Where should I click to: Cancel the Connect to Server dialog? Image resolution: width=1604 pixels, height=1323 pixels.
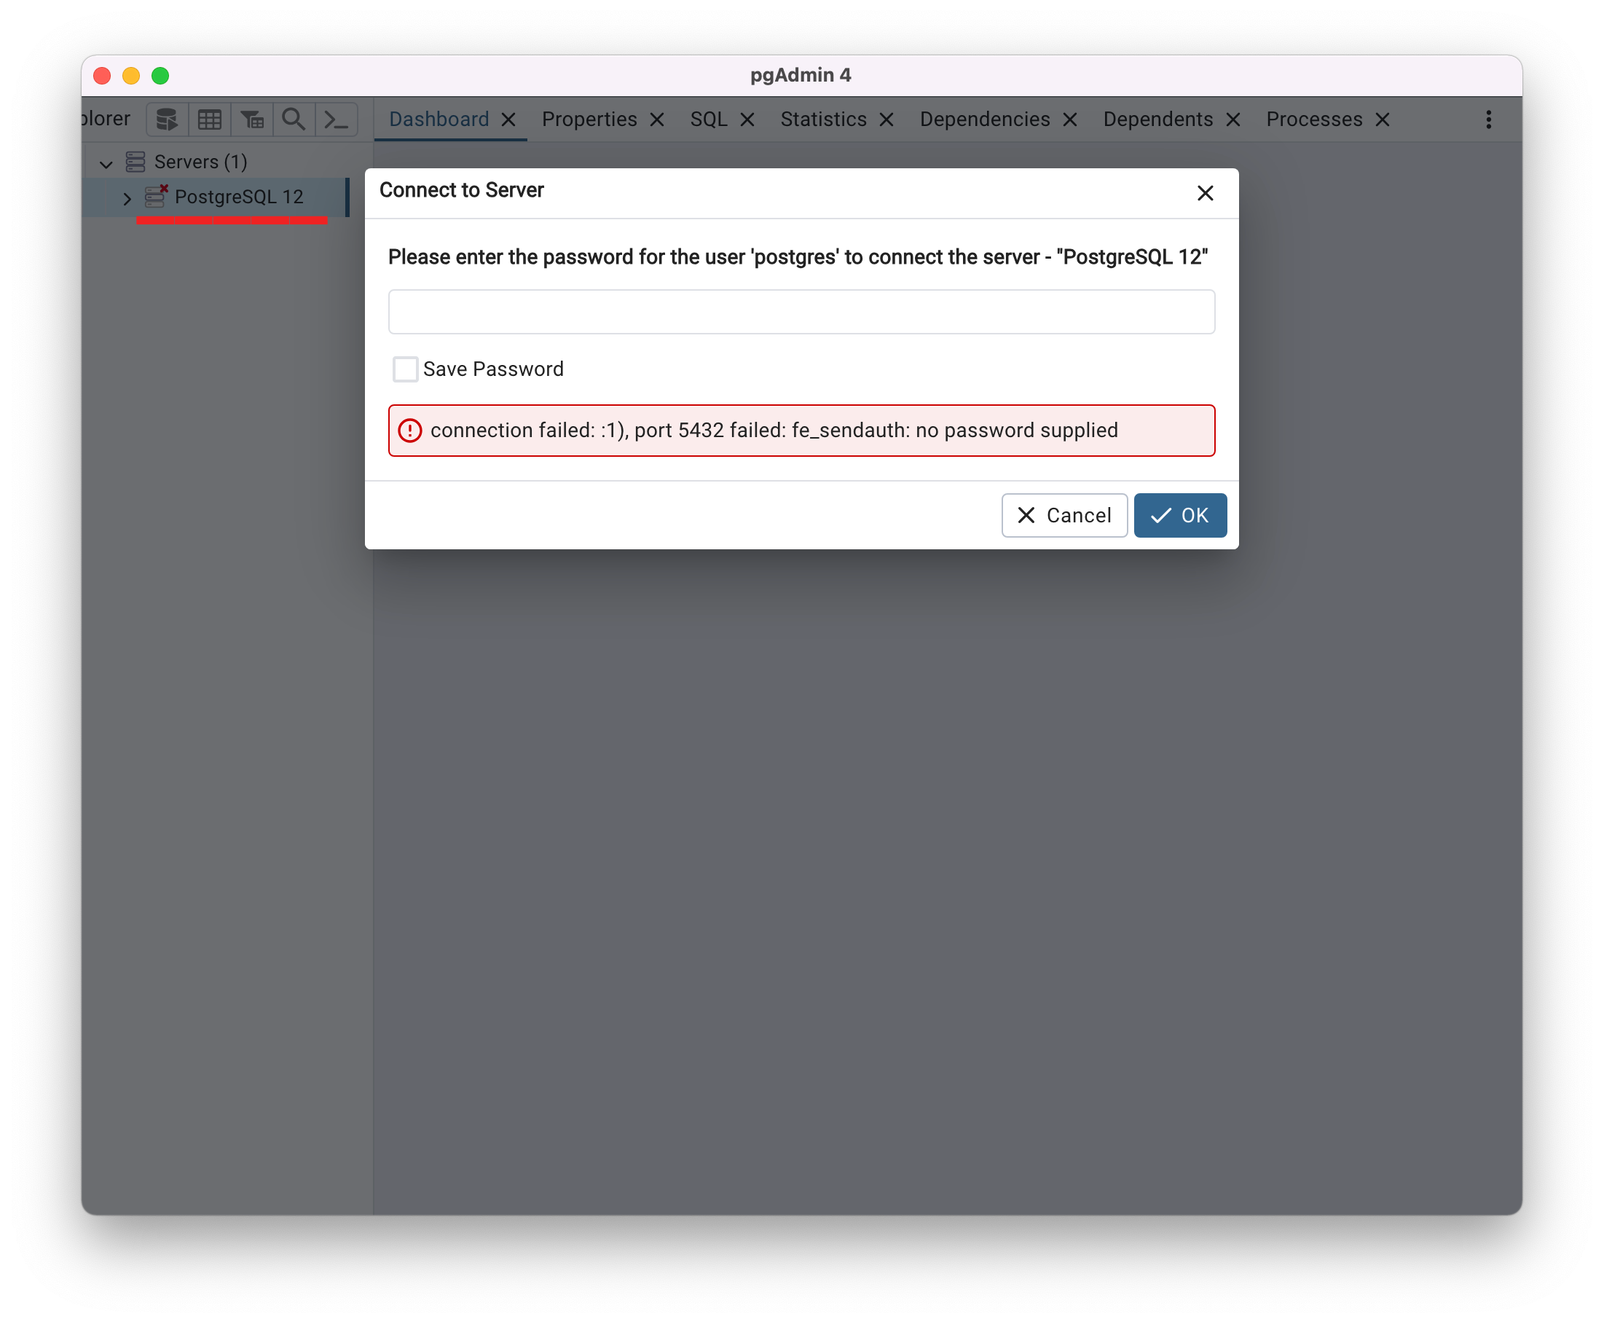tap(1064, 515)
